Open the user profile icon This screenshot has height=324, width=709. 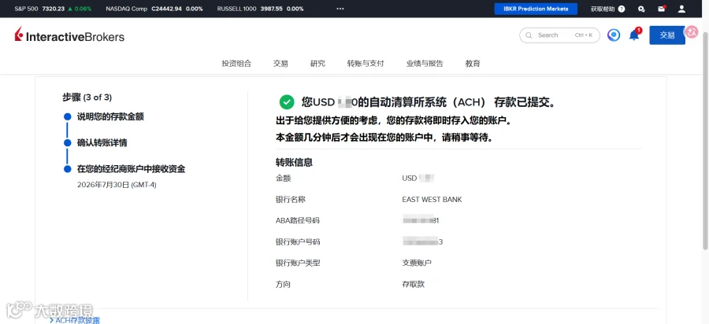(682, 9)
